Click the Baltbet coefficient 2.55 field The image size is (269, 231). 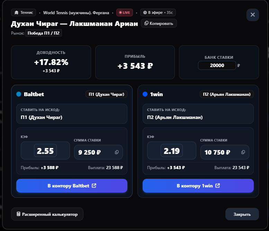(45, 151)
